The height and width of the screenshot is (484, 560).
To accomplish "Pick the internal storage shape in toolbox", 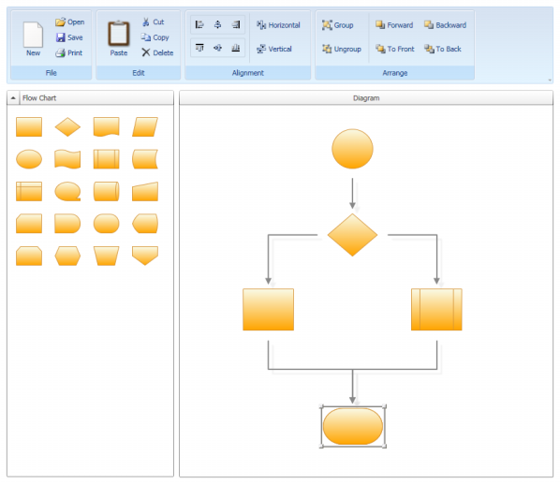I will coord(29,191).
